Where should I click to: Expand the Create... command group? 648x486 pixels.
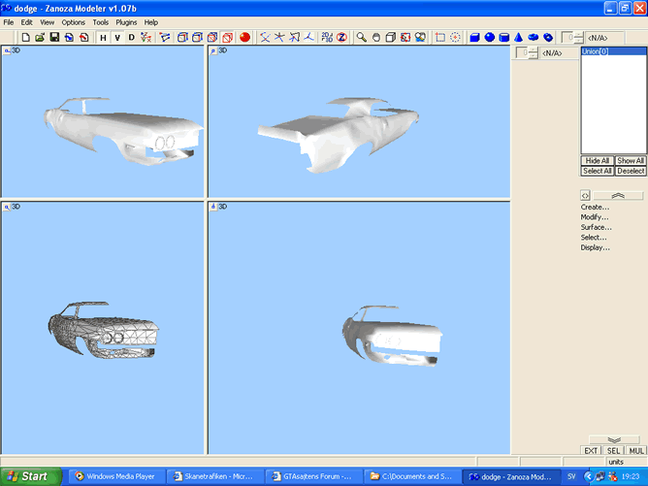(x=595, y=207)
